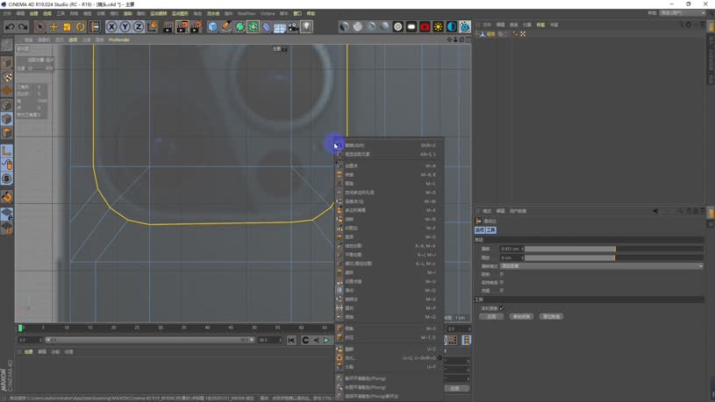The height and width of the screenshot is (402, 715).
Task: Click the 0.011 cm offset value field
Action: click(x=511, y=249)
